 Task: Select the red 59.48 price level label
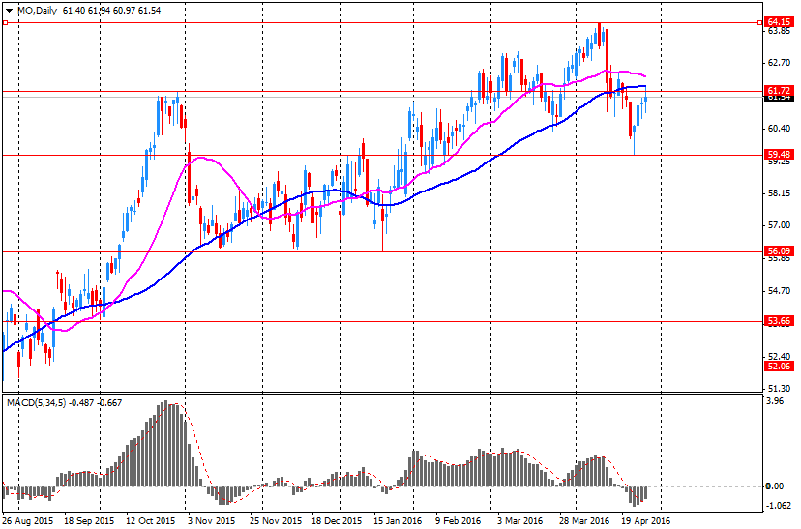coord(780,154)
